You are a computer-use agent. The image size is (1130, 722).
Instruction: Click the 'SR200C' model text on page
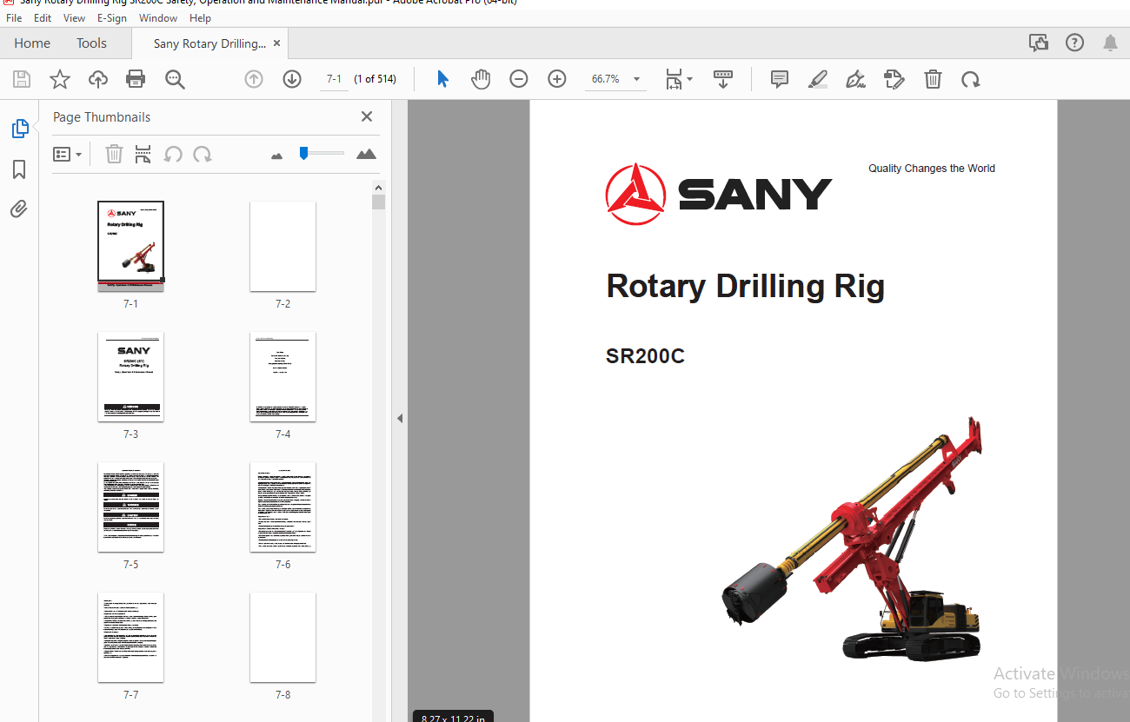(645, 356)
